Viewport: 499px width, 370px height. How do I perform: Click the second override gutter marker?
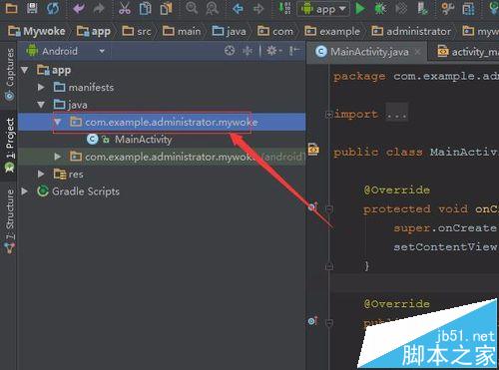(x=312, y=321)
